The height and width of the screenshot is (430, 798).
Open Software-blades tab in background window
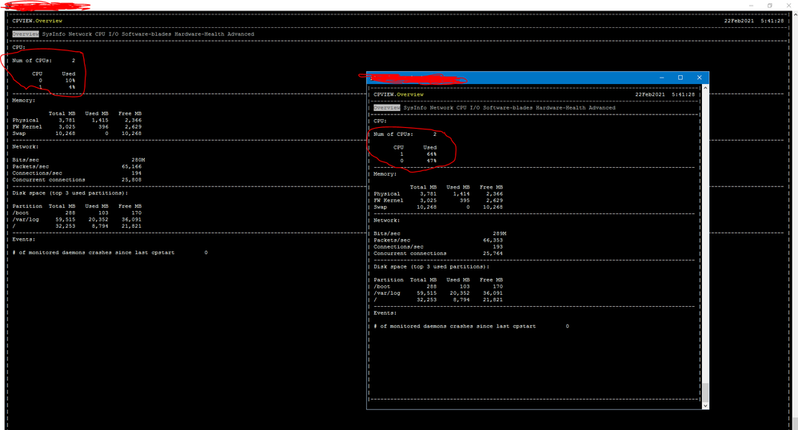[x=146, y=34]
